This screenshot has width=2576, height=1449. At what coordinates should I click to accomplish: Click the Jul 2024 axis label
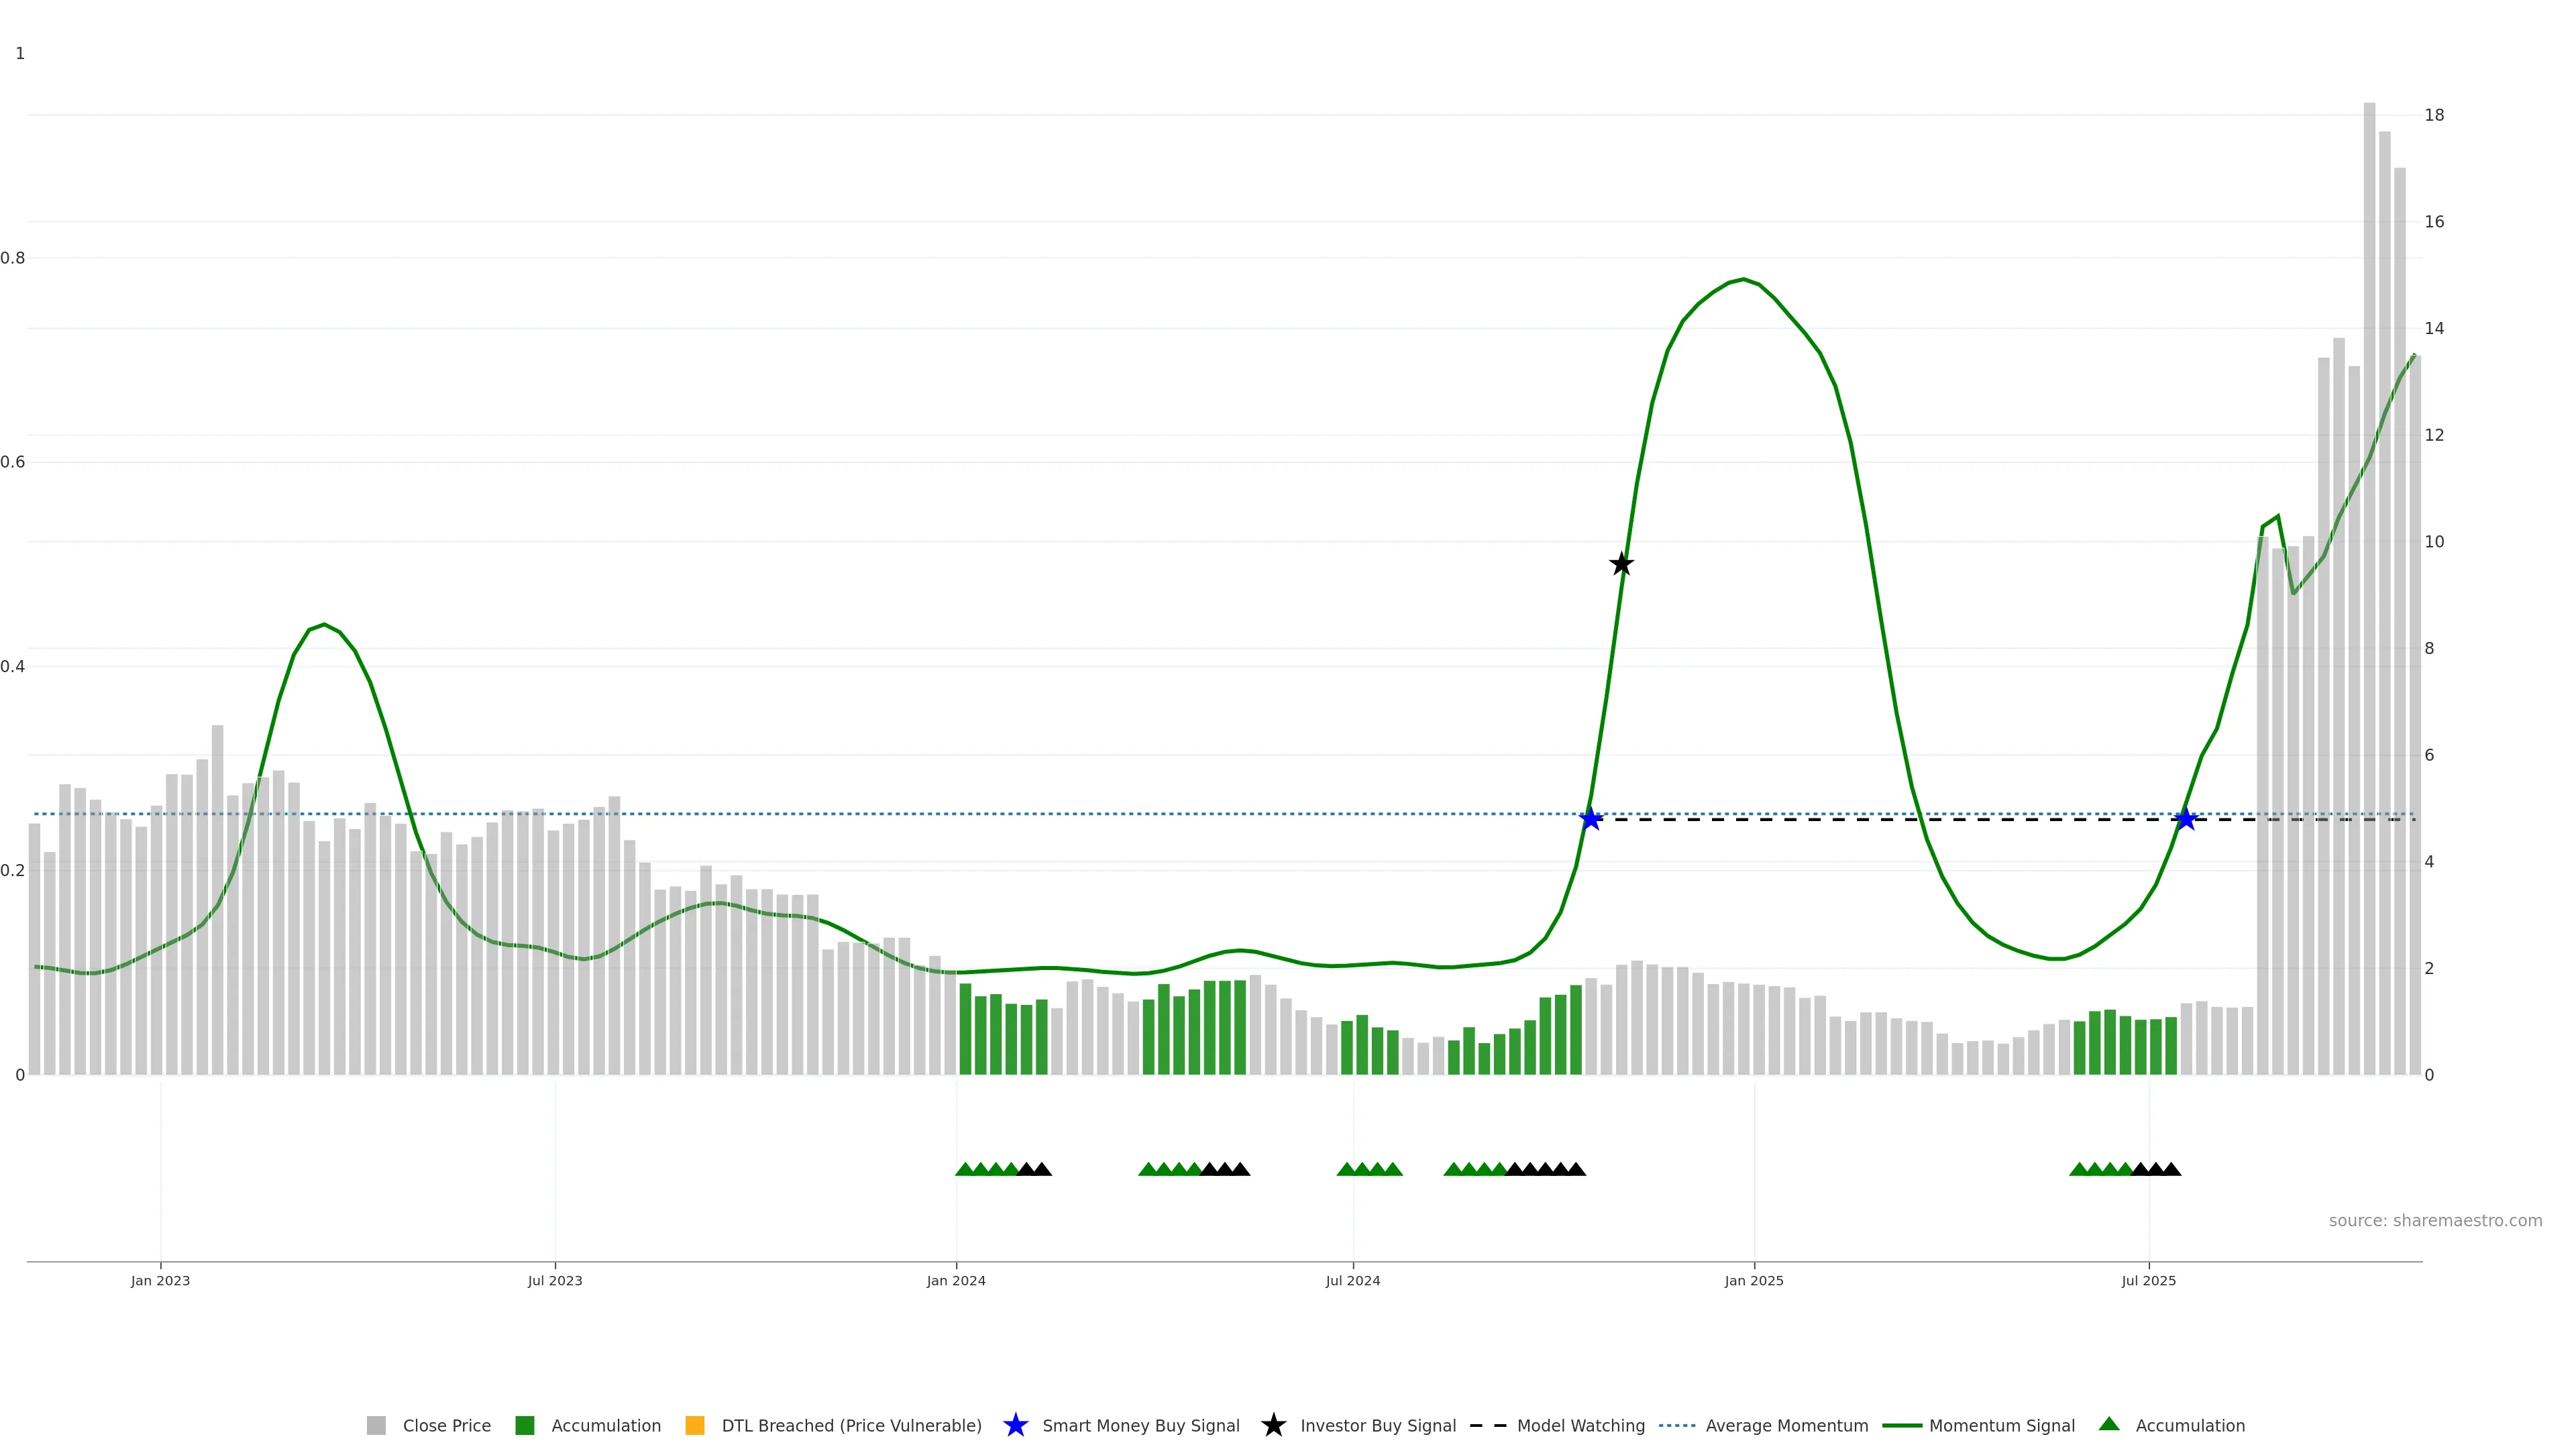[1353, 1280]
